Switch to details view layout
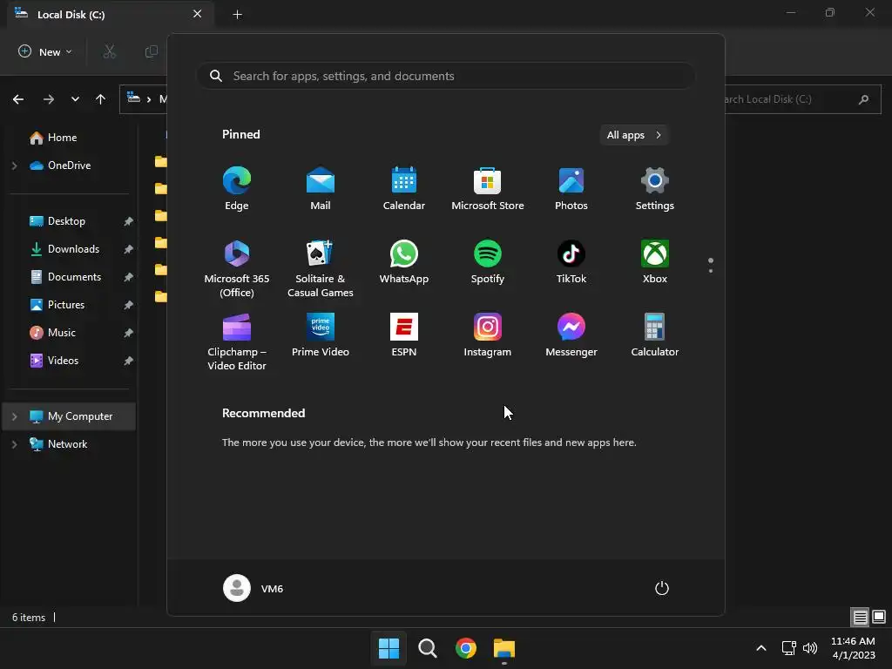The width and height of the screenshot is (892, 669). pos(860,617)
